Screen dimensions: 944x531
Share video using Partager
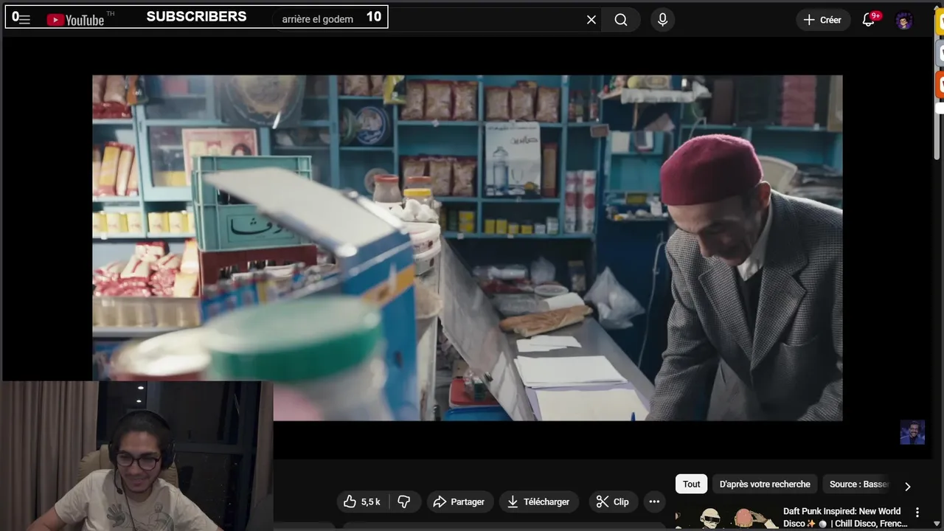(x=459, y=502)
